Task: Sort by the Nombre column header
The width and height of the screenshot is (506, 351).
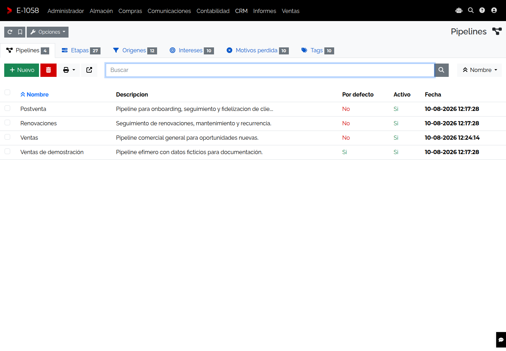Action: tap(34, 94)
